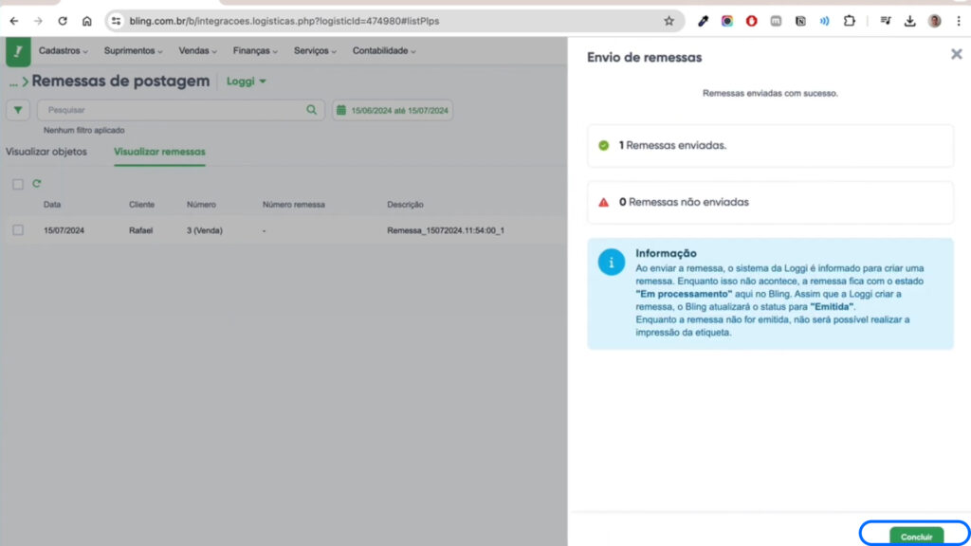Open the Loggi carrier dropdown

click(246, 82)
